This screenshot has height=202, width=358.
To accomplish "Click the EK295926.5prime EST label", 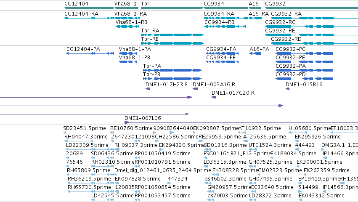I will [318, 137].
